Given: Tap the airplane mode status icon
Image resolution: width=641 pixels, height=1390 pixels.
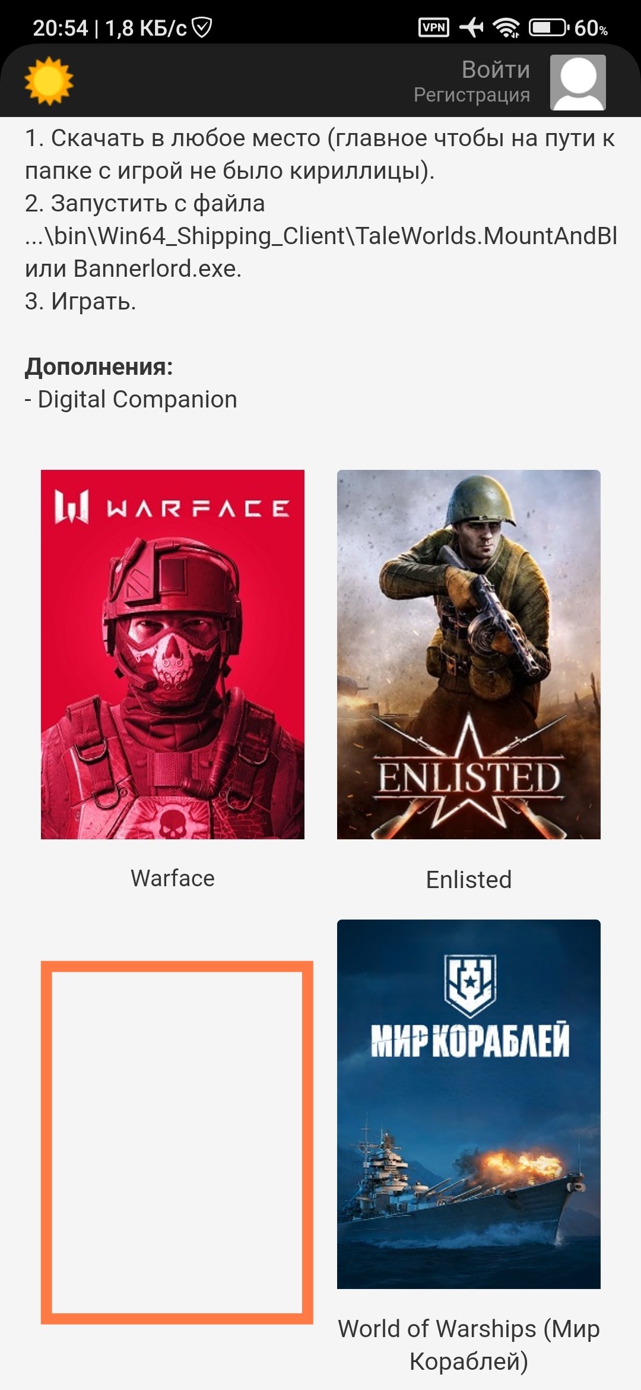Looking at the screenshot, I should click(x=472, y=27).
